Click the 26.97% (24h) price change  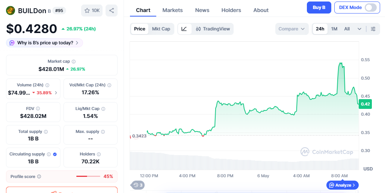point(79,29)
